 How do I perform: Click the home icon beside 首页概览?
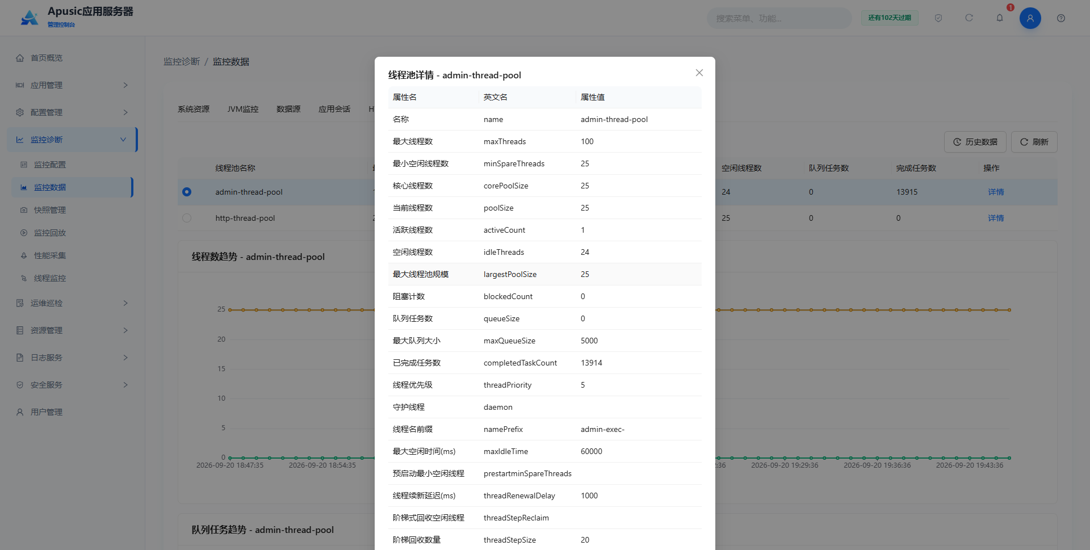pyautogui.click(x=20, y=58)
